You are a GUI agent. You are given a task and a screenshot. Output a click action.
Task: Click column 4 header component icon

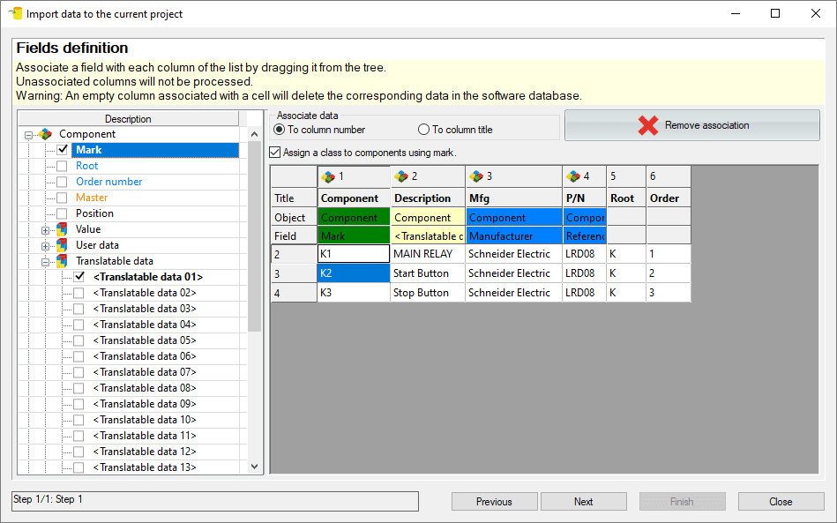point(573,176)
